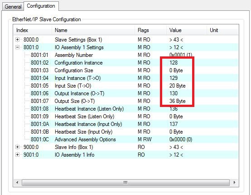Image resolution: width=251 pixels, height=195 pixels.
Task: Click the > 12 < value of IO Assembly 1 Info
Action: pos(176,155)
